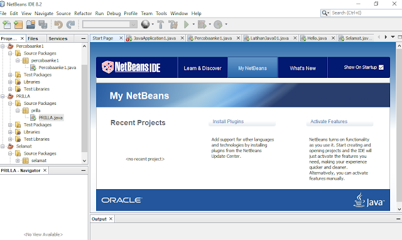Click the Redo arrow icon
Image resolution: width=402 pixels, height=240 pixels.
[x=70, y=25]
